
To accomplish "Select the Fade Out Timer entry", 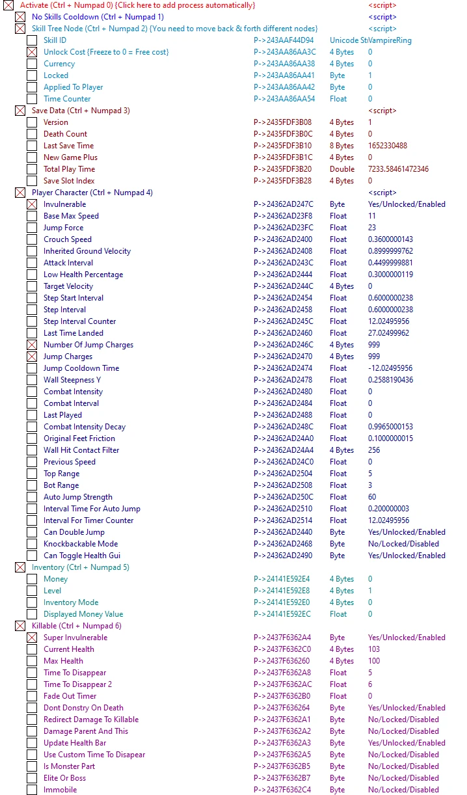I will pyautogui.click(x=70, y=696).
